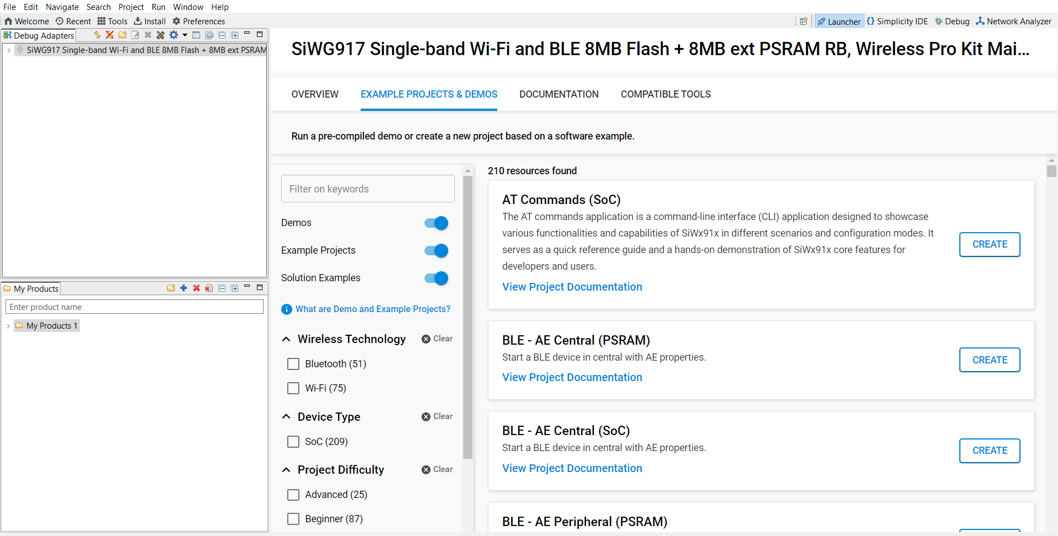Expand the SiWG917 adapter tree node arrow

(x=9, y=50)
